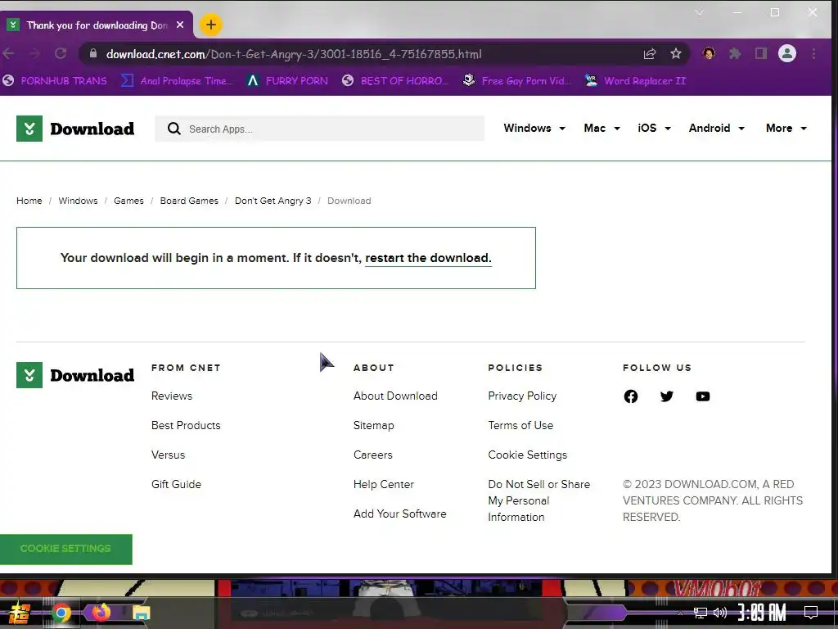Click the search magnifier icon
The width and height of the screenshot is (838, 629).
click(173, 129)
